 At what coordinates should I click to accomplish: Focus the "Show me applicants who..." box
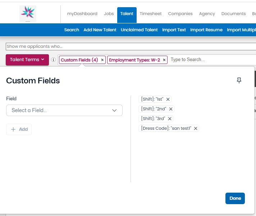pyautogui.click(x=131, y=46)
